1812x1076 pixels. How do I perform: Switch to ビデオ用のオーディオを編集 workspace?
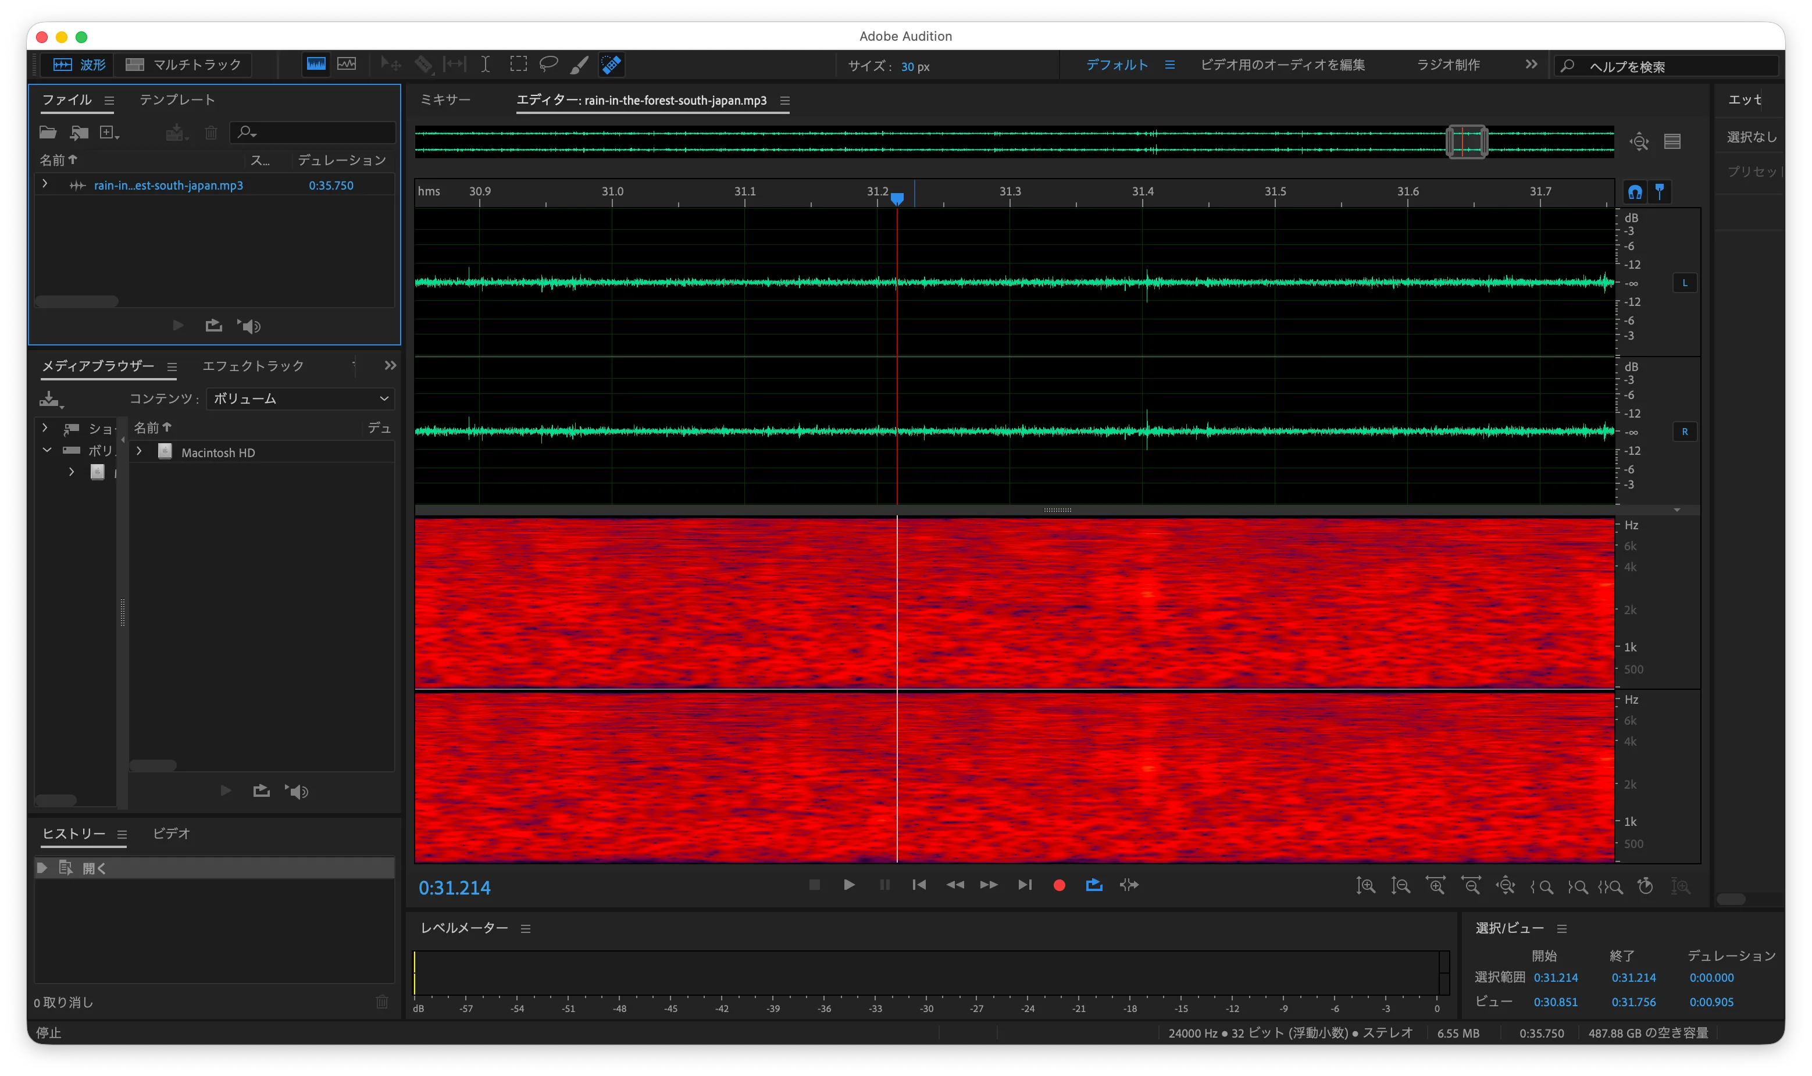tap(1282, 65)
